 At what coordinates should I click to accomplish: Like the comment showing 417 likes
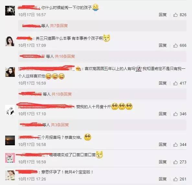point(175,83)
